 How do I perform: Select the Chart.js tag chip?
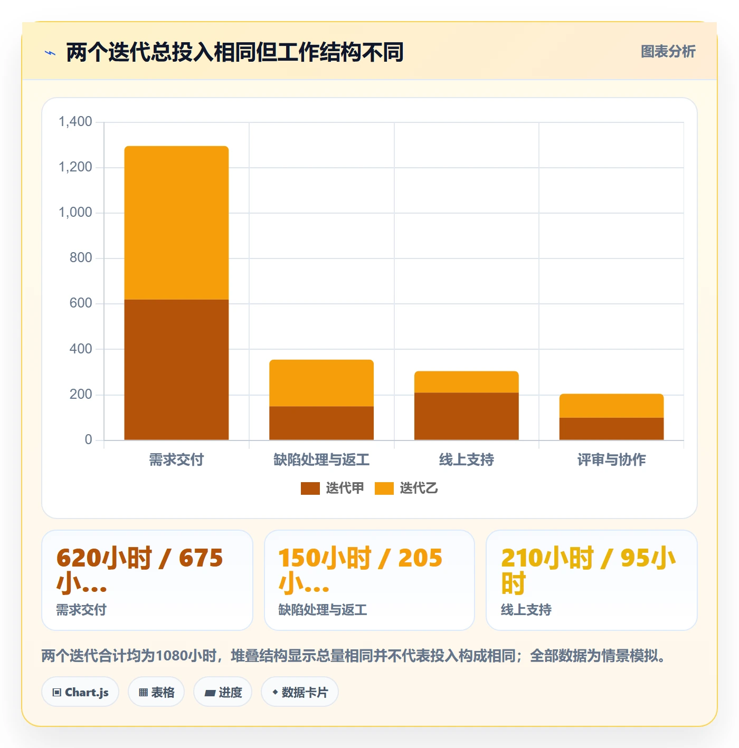tap(80, 692)
